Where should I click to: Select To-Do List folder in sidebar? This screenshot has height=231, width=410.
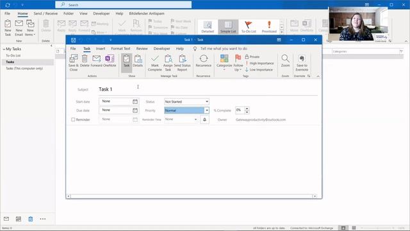point(13,56)
